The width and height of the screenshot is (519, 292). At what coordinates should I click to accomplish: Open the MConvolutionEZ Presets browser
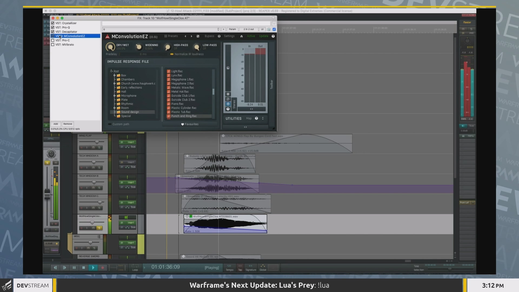point(171,36)
